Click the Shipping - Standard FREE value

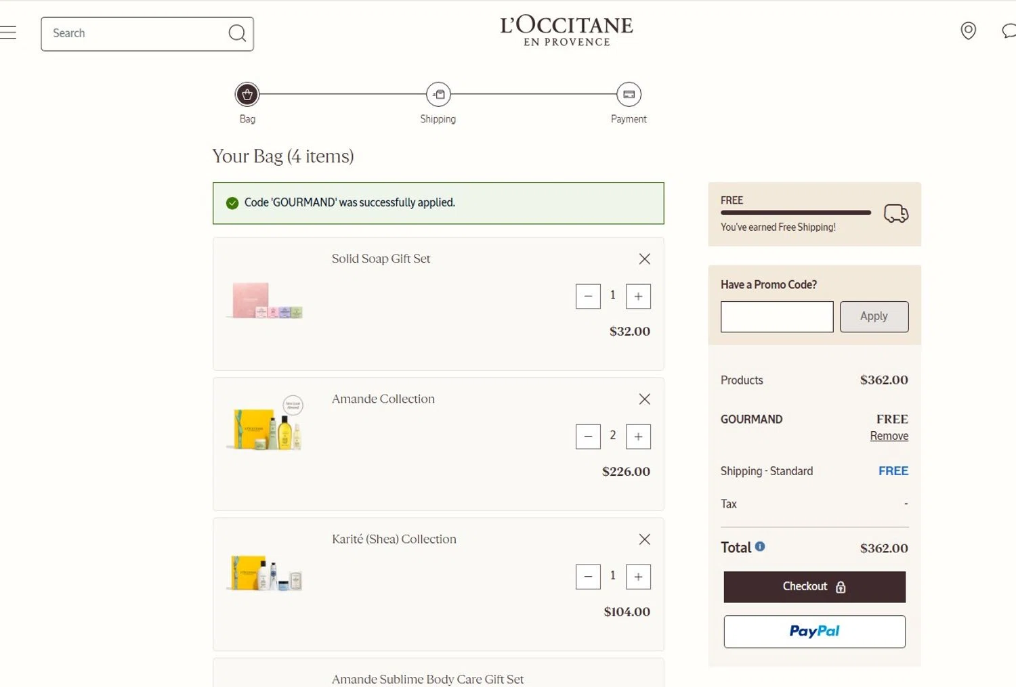[893, 471]
